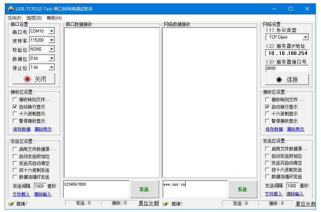
Task: Click the serial side 清除显示 link
Action: coord(43,130)
